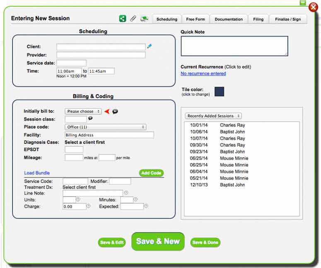Image resolution: width=321 pixels, height=268 pixels.
Task: Click the green printer icon in header
Action: tap(144, 19)
